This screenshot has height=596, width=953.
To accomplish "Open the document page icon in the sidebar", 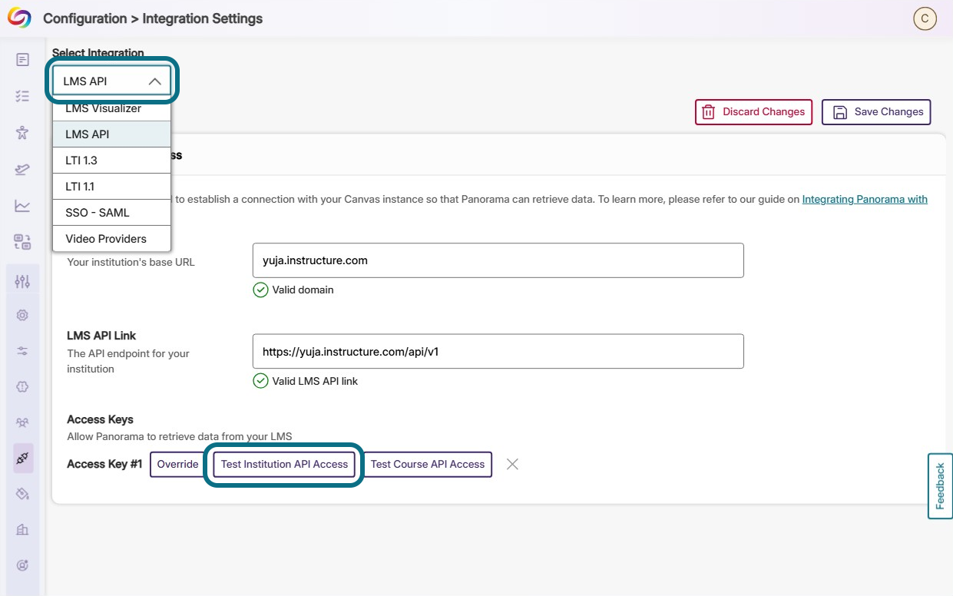I will point(22,59).
